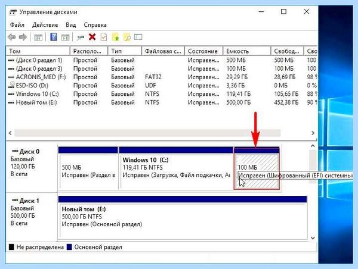Viewport: 358px width, 269px height.
Task: Click the settings list icon ending the toolbar
Action: tap(138, 37)
